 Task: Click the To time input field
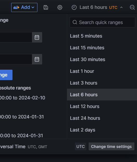click(x=16, y=59)
